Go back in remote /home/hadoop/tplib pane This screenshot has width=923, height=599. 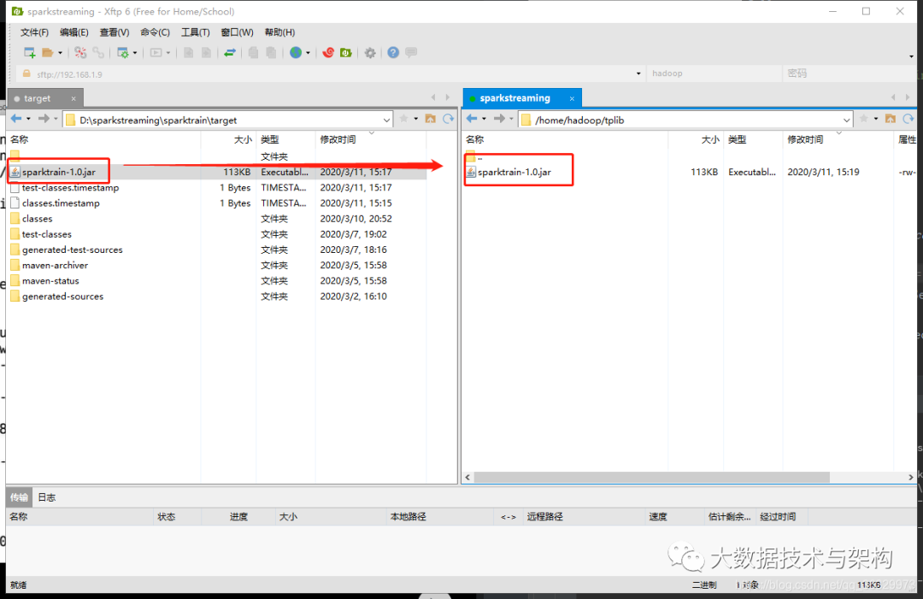pos(472,119)
